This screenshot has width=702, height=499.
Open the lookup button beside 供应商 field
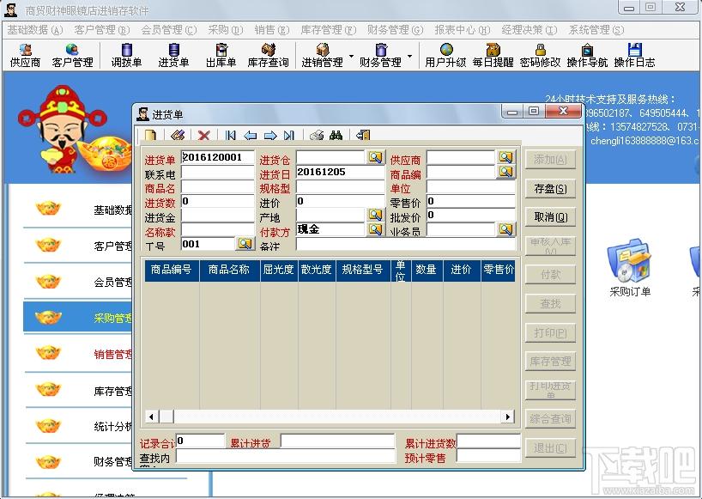(506, 157)
